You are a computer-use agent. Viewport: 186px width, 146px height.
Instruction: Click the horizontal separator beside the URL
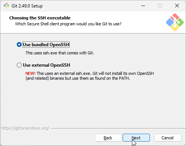coord(118,128)
